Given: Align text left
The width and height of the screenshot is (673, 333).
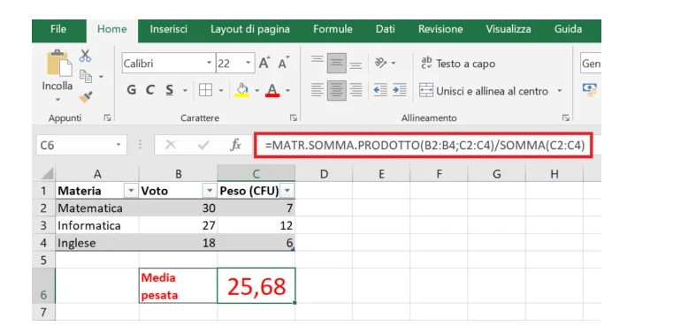Looking at the screenshot, I should (317, 90).
